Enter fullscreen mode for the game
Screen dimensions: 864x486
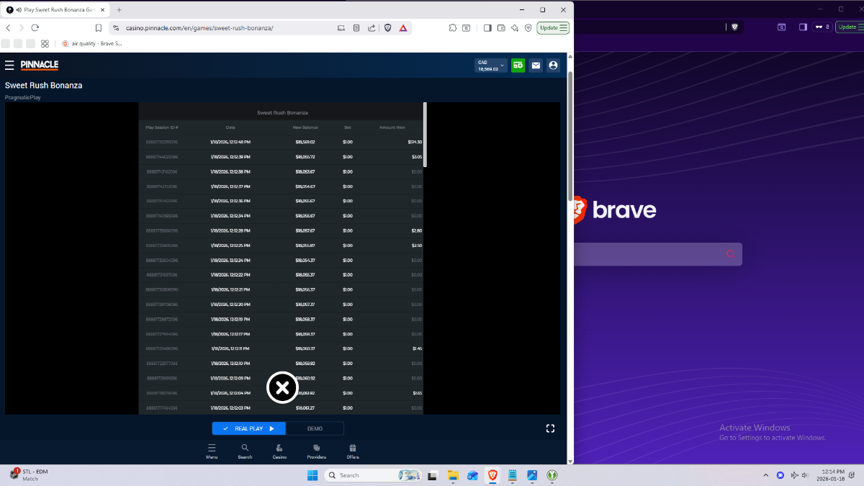[x=550, y=428]
